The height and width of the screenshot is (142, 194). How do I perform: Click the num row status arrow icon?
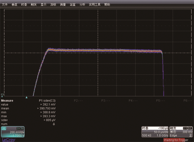pyautogui.click(x=54, y=124)
